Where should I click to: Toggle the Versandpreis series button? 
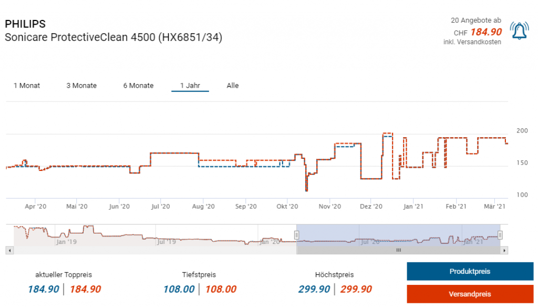click(x=470, y=294)
